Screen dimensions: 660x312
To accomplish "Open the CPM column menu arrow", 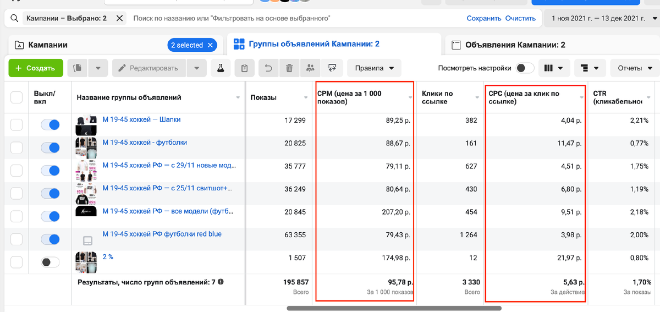I will pyautogui.click(x=410, y=97).
